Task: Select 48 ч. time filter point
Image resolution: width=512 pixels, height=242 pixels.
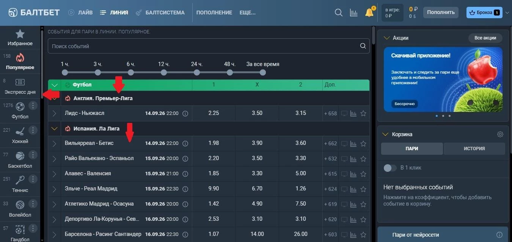Action: pyautogui.click(x=230, y=72)
